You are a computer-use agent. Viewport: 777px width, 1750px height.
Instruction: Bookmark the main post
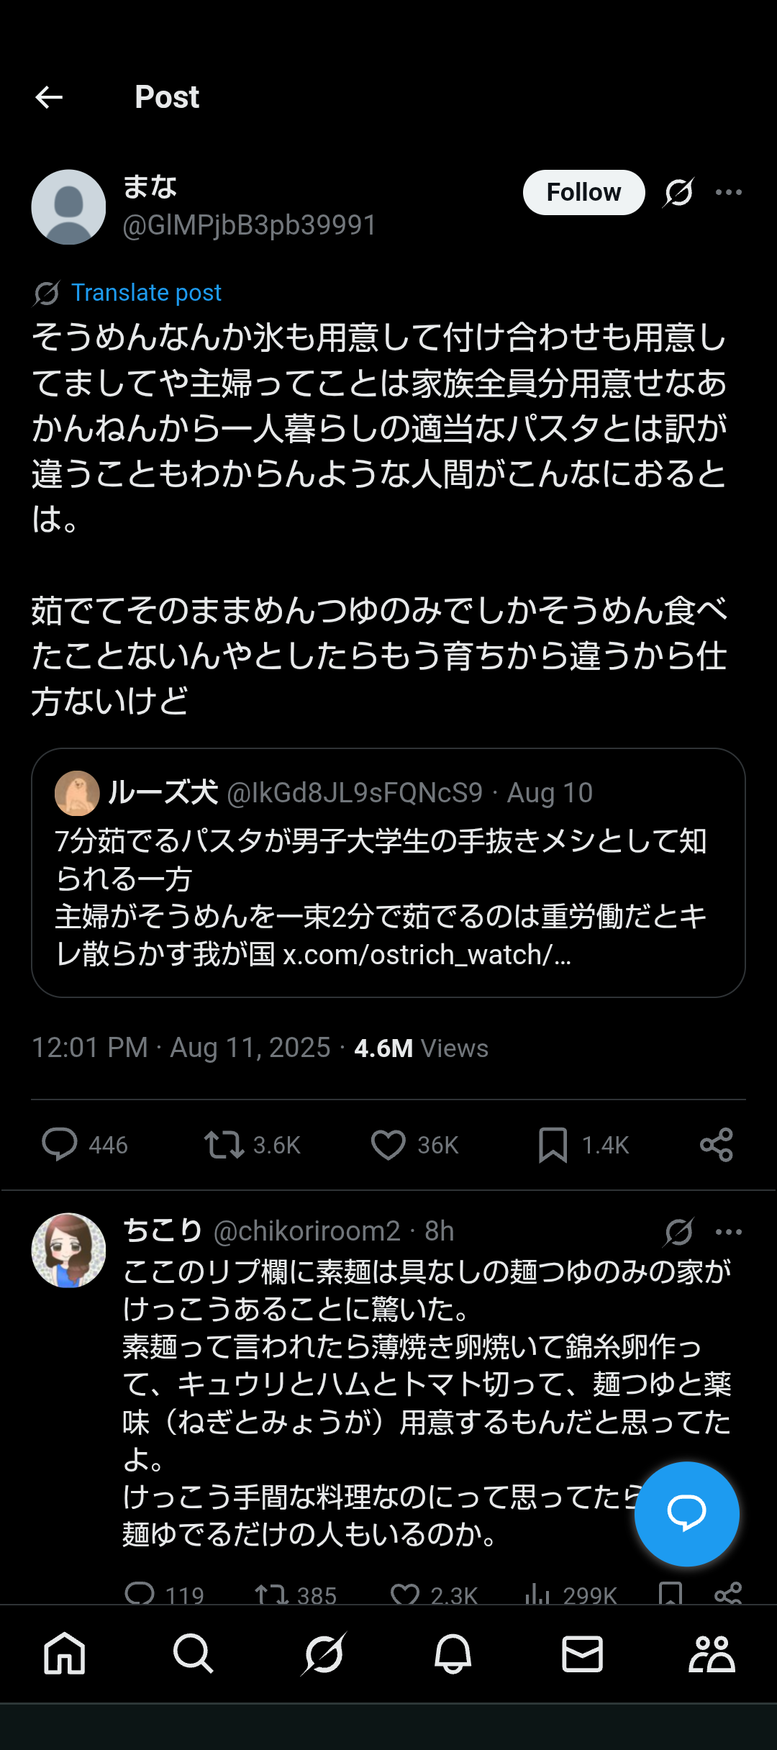tap(553, 1144)
